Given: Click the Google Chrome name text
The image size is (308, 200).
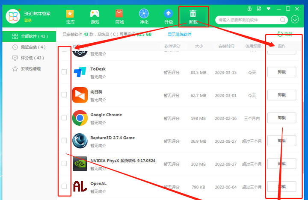Looking at the screenshot, I should pyautogui.click(x=106, y=115).
